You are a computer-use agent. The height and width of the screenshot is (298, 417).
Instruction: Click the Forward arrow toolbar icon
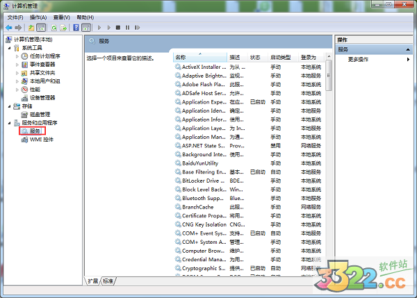point(18,27)
